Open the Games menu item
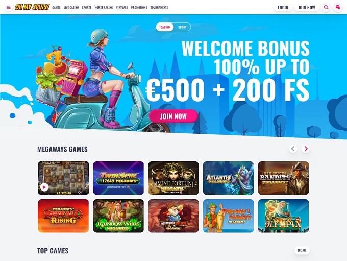This screenshot has height=261, width=347. point(56,7)
